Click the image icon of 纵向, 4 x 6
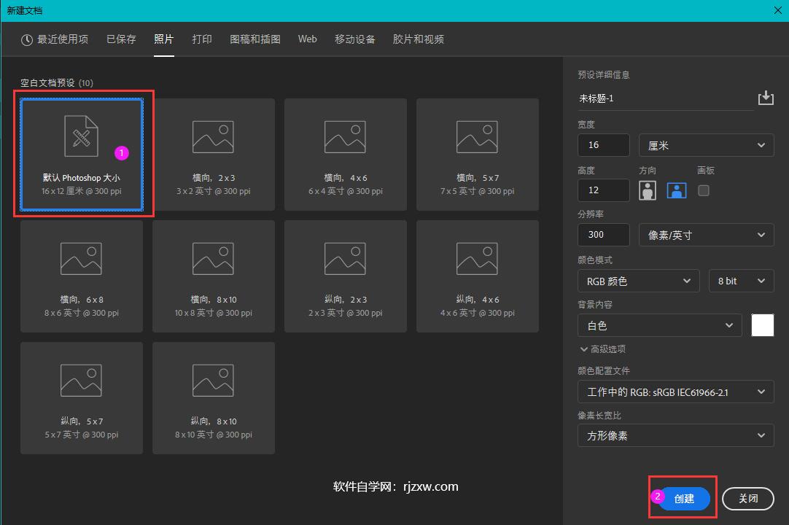 [477, 259]
